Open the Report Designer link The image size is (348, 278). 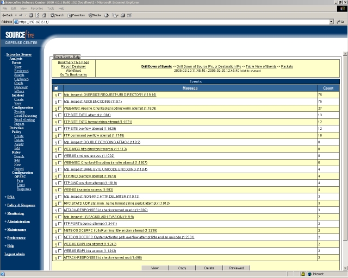(73, 66)
